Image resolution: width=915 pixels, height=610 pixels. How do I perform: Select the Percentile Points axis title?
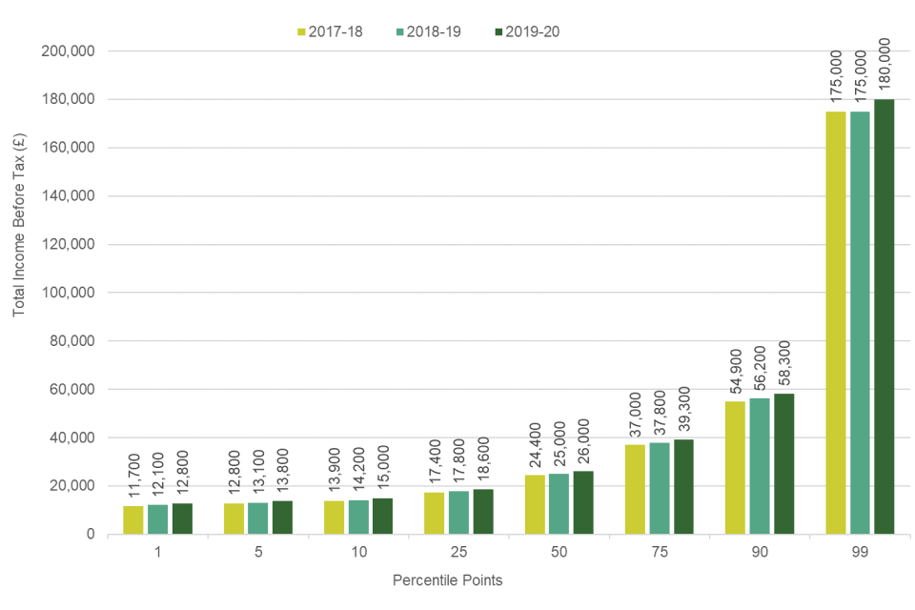pos(447,579)
